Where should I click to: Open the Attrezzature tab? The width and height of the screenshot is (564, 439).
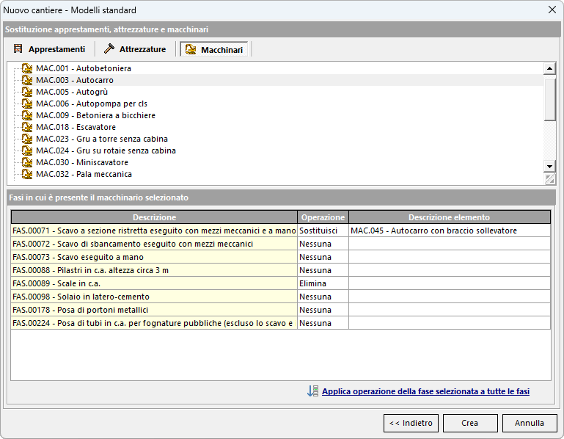click(x=135, y=49)
